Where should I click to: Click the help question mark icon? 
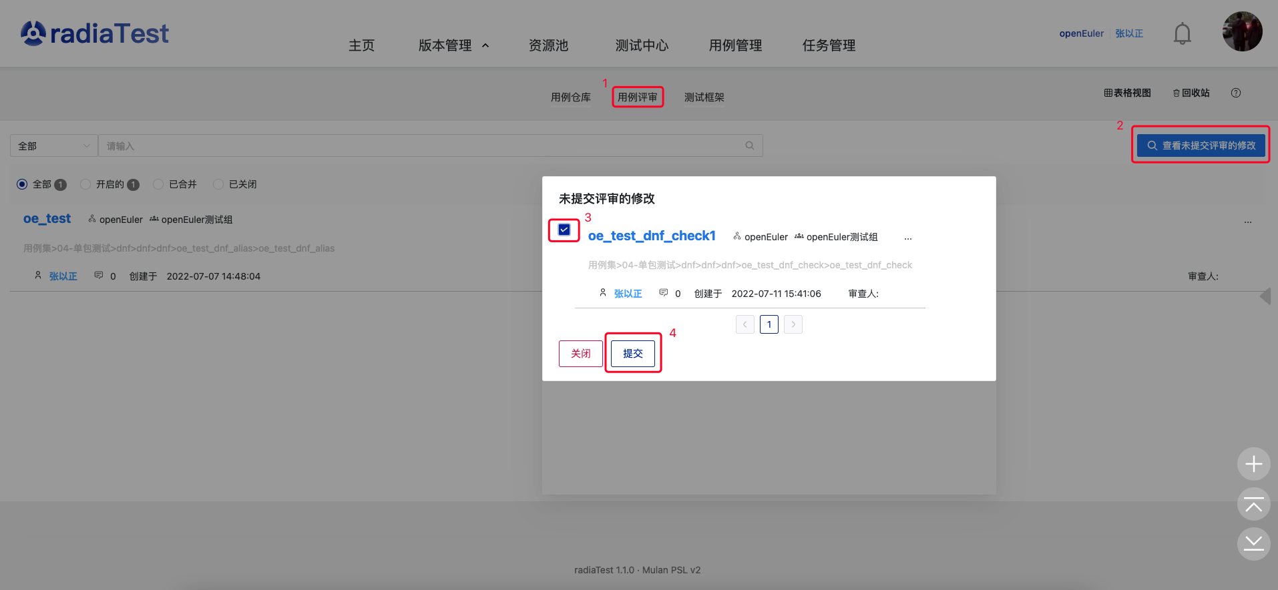pyautogui.click(x=1235, y=93)
